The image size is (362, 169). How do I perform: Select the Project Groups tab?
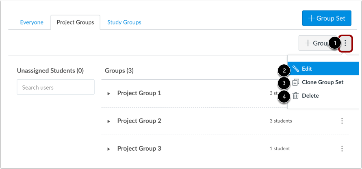[x=76, y=22]
